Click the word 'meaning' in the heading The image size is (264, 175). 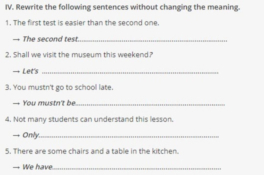(224, 7)
